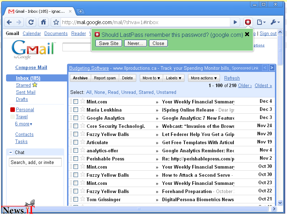Star the Articulate message
Viewport: 287px width, 215px height.
[83, 142]
